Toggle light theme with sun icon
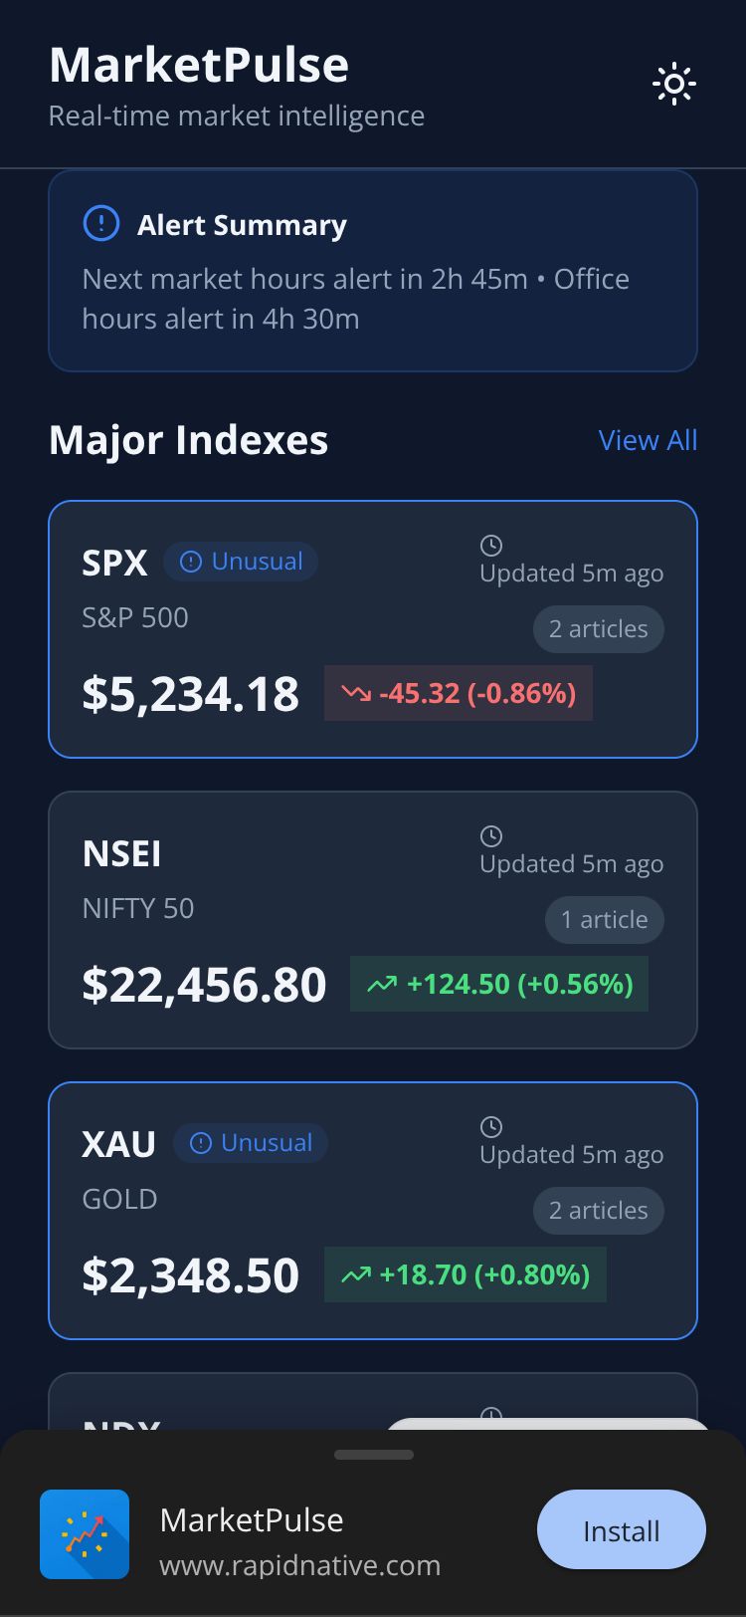The image size is (746, 1617). [673, 85]
